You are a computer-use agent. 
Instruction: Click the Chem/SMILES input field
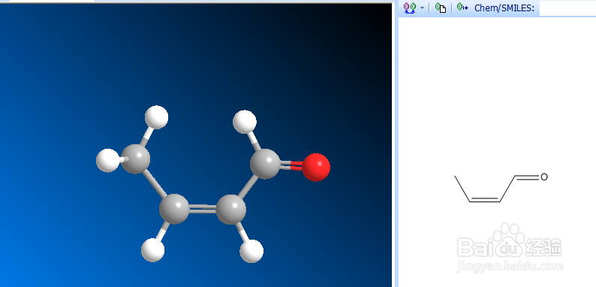pyautogui.click(x=567, y=8)
